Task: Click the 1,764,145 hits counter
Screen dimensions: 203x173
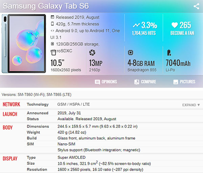Action: 144,33
